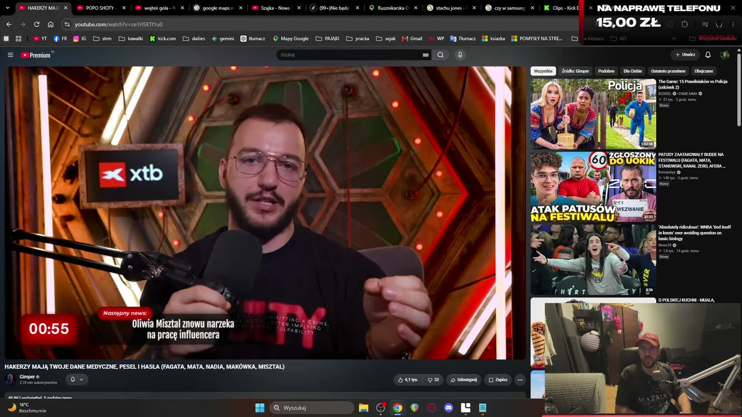
Task: Open the on-screen keyboard icon in search box
Action: click(425, 55)
